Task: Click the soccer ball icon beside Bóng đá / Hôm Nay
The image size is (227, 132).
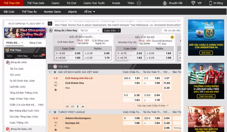Action: 51,30
